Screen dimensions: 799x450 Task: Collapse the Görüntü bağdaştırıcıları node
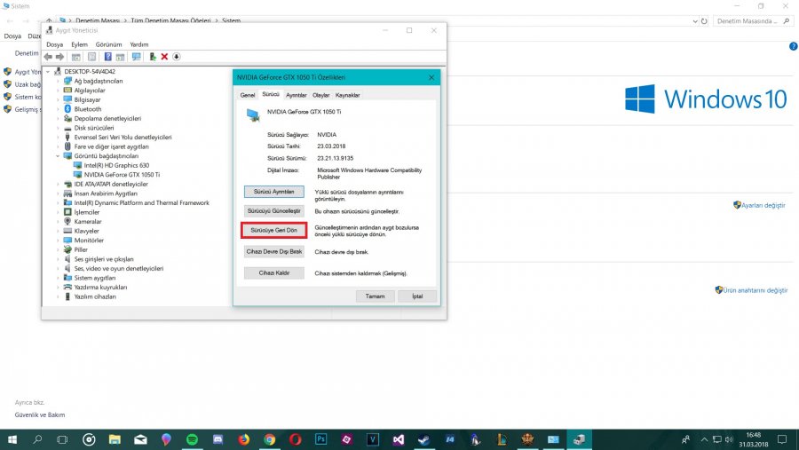click(58, 156)
